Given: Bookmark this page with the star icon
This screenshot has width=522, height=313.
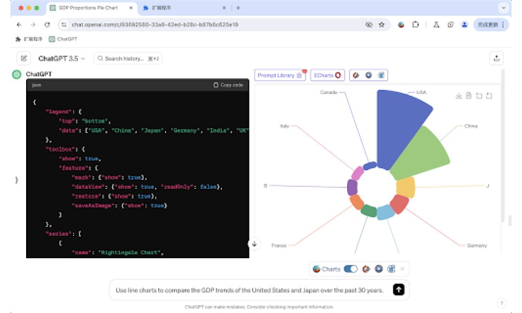Looking at the screenshot, I should pyautogui.click(x=382, y=25).
